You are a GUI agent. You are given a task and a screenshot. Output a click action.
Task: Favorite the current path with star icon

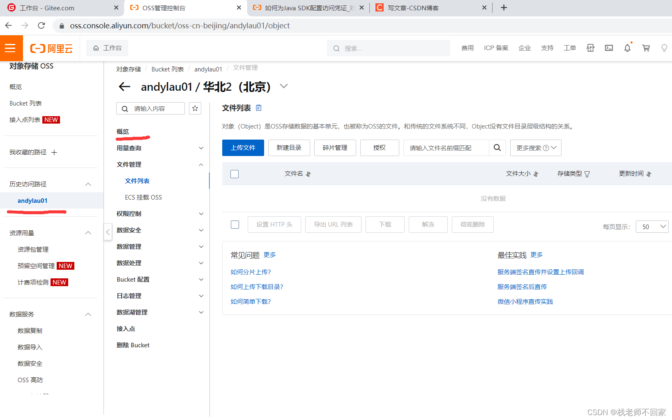click(195, 108)
